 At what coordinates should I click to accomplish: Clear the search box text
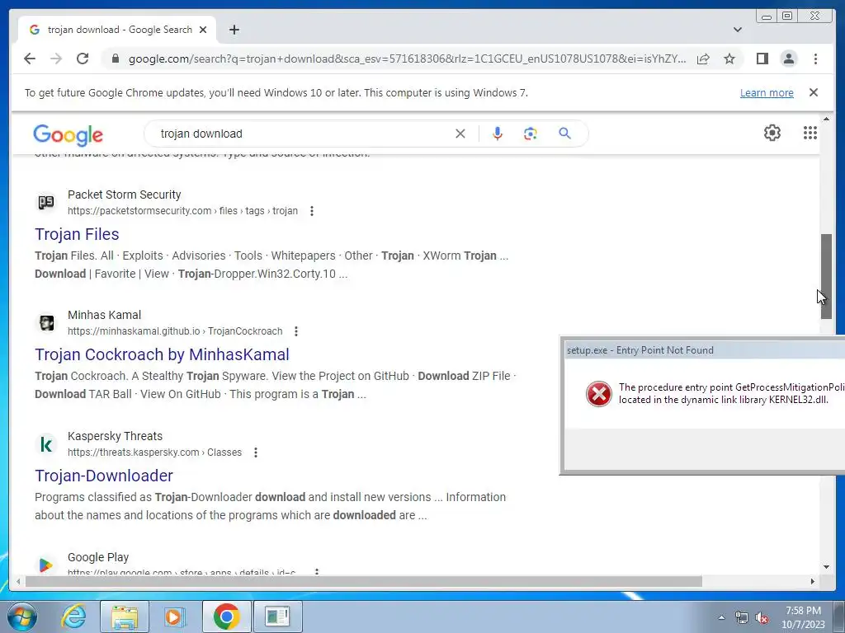pos(460,134)
